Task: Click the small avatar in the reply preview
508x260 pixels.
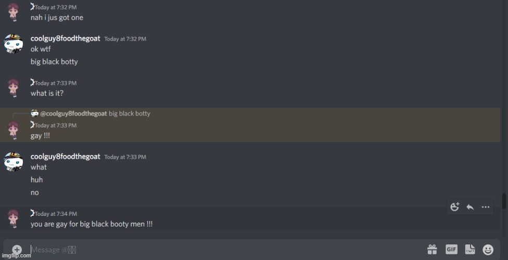Action: pyautogui.click(x=35, y=113)
